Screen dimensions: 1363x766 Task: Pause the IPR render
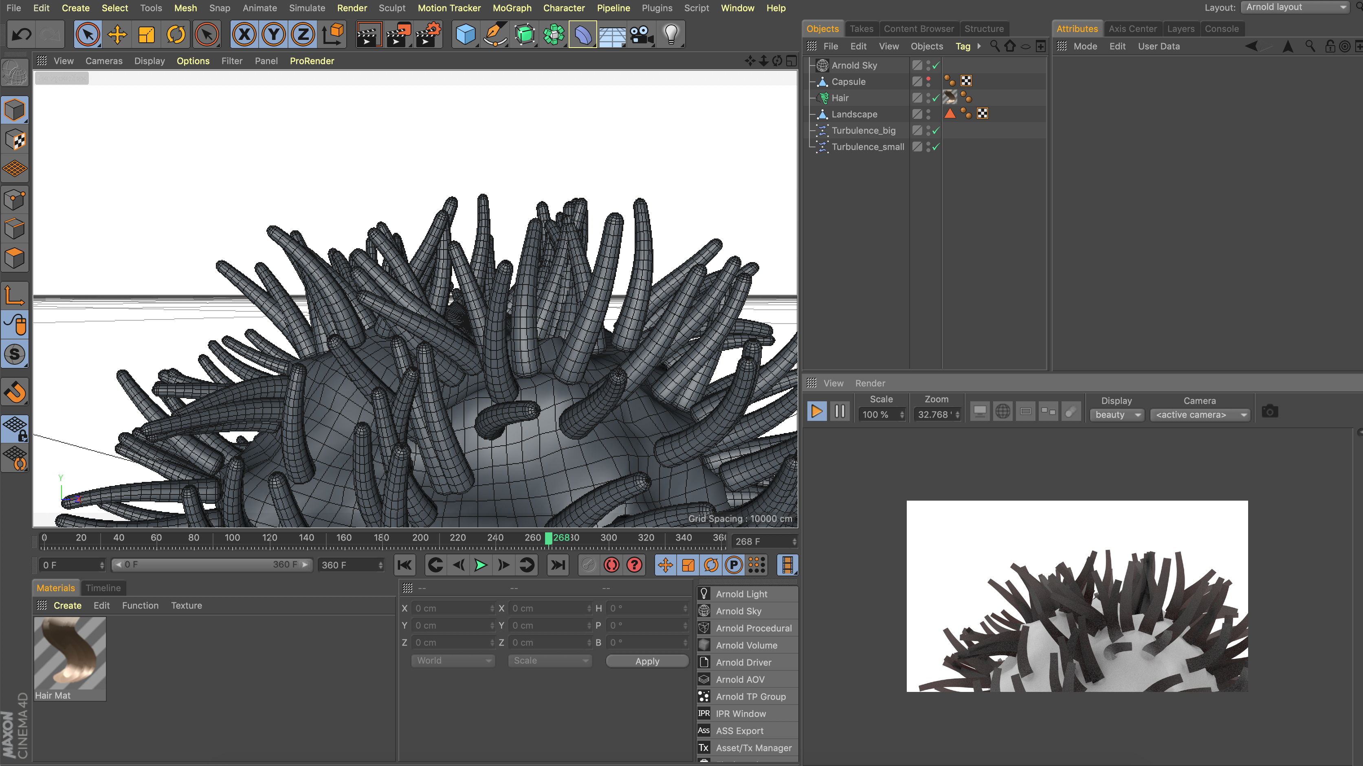coord(840,411)
